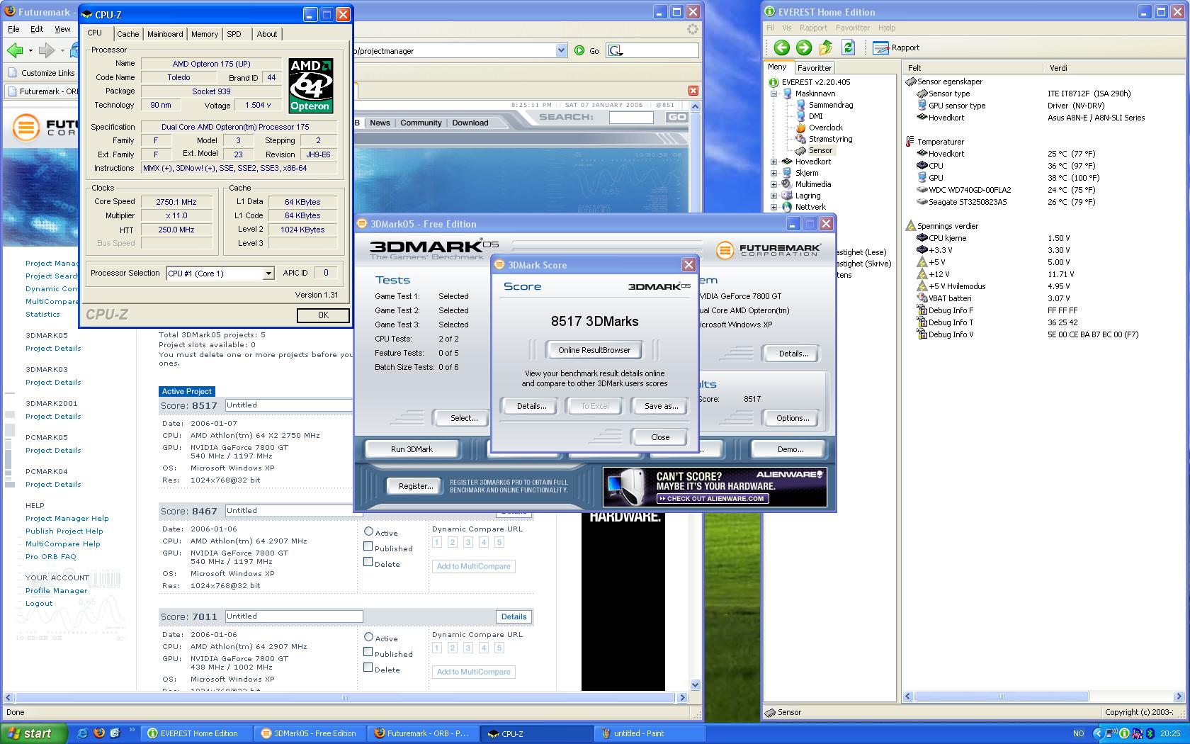
Task: Click the refresh icon in EVEREST toolbar
Action: pyautogui.click(x=849, y=47)
